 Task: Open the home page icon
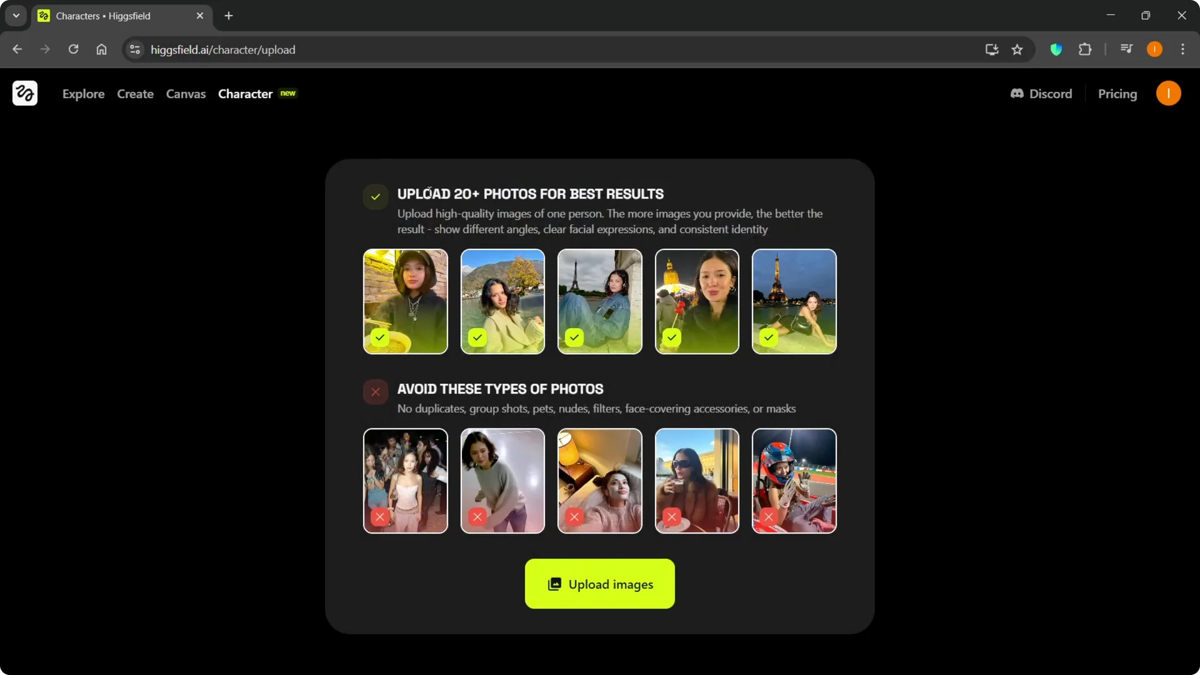coord(101,49)
